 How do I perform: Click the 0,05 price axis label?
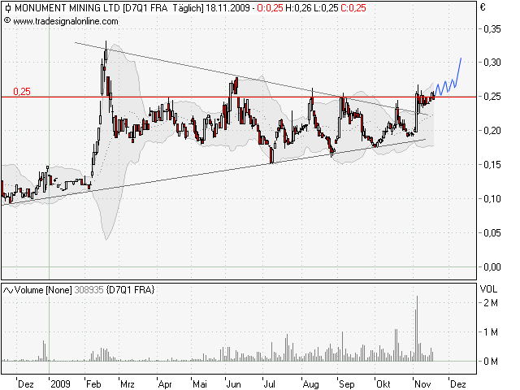click(x=492, y=233)
